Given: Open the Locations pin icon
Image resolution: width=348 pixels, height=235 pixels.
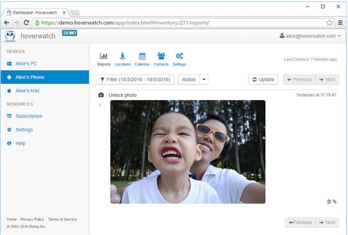Looking at the screenshot, I should (x=122, y=56).
